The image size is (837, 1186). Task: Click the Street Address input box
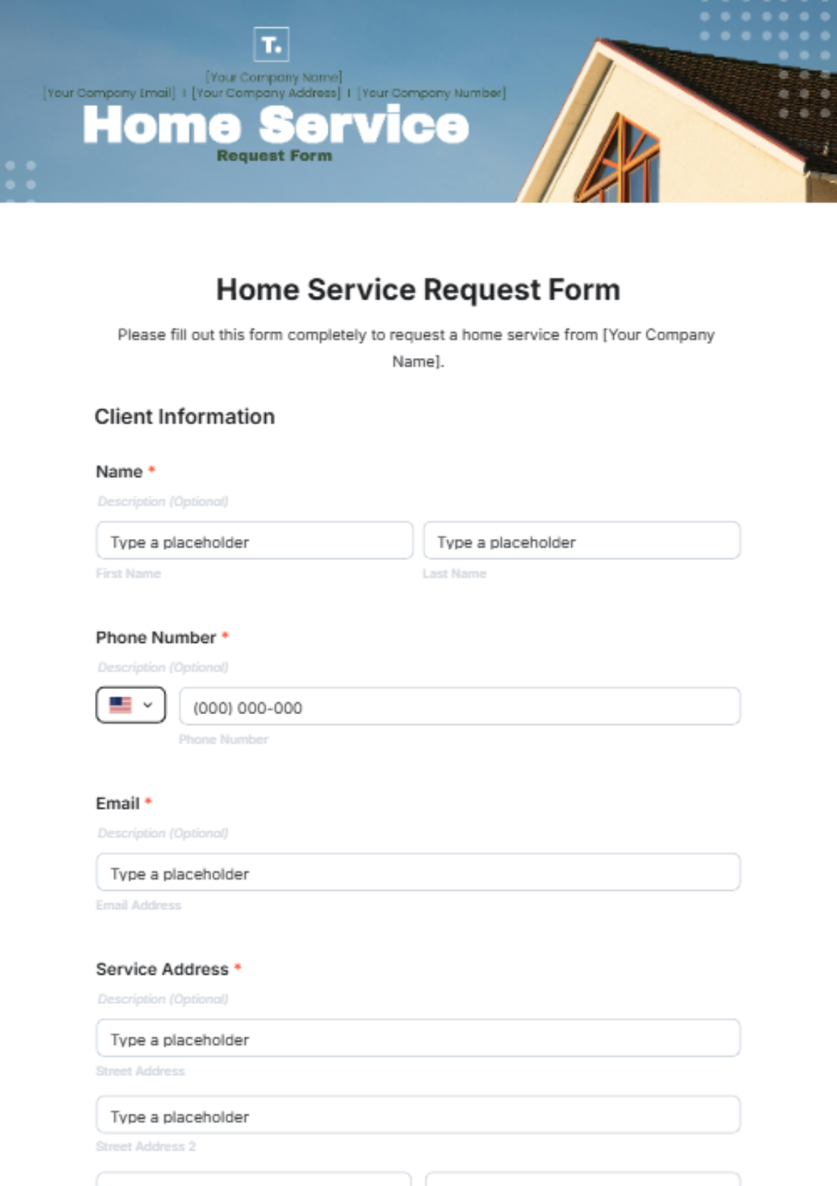[418, 1039]
